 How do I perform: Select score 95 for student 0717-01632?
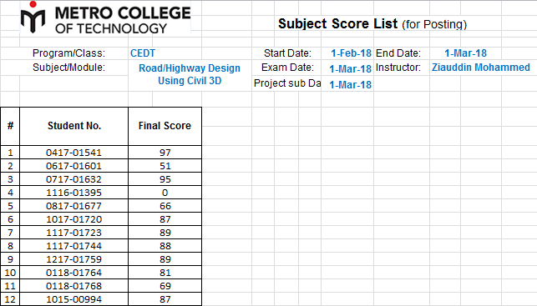(x=165, y=179)
